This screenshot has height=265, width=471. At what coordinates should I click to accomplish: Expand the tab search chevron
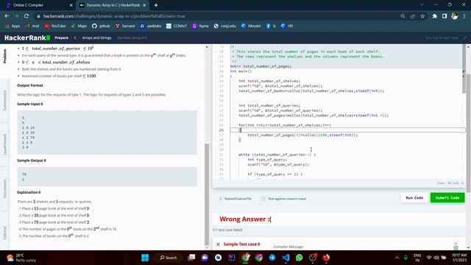click(422, 5)
